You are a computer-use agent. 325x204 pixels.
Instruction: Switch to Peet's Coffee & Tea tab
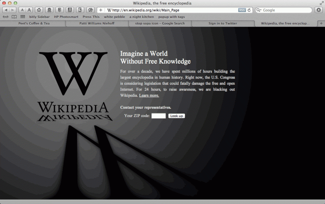point(34,23)
